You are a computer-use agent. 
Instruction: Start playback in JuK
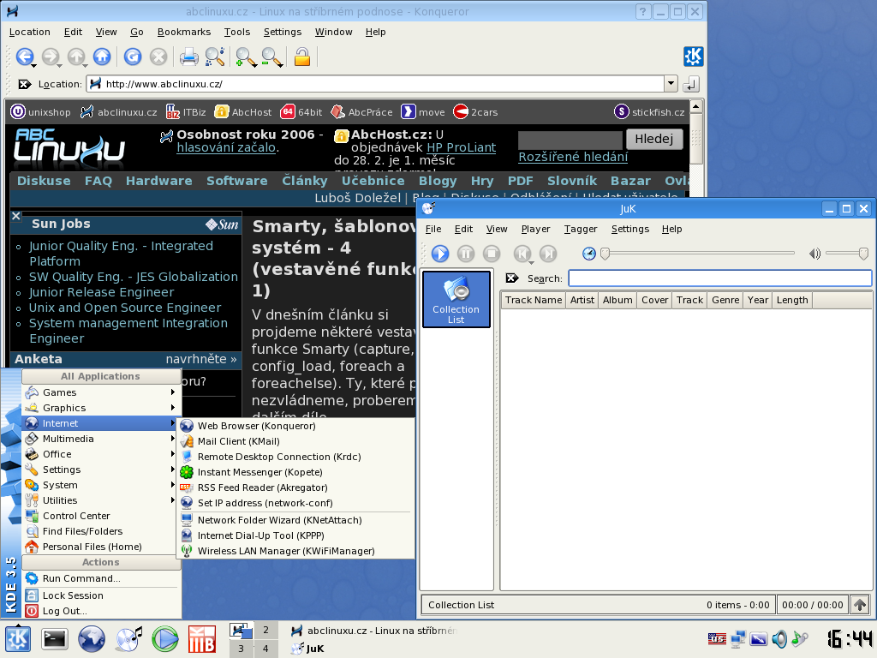click(440, 254)
